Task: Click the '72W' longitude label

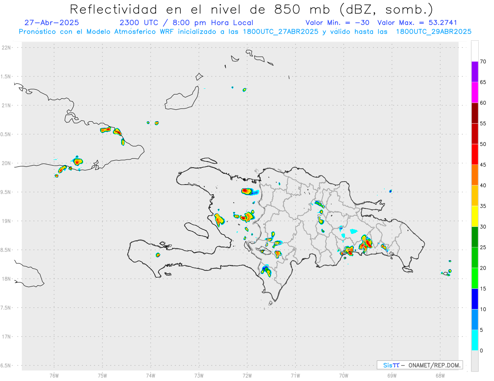Action: pyautogui.click(x=247, y=375)
